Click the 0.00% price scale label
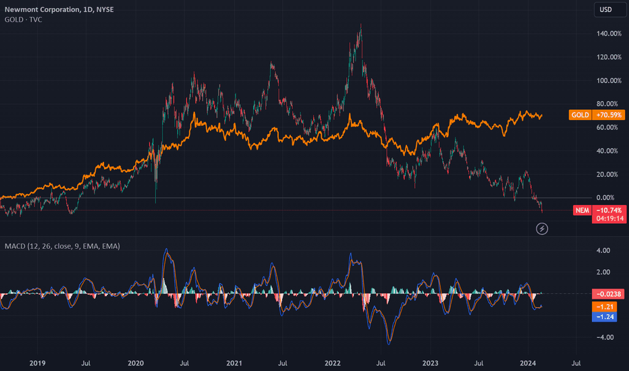629x371 pixels. (605, 198)
